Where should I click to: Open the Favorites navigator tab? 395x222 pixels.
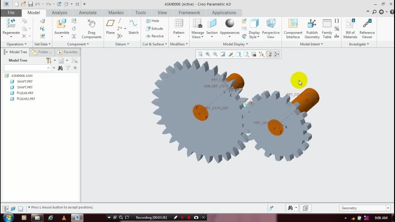coord(68,52)
